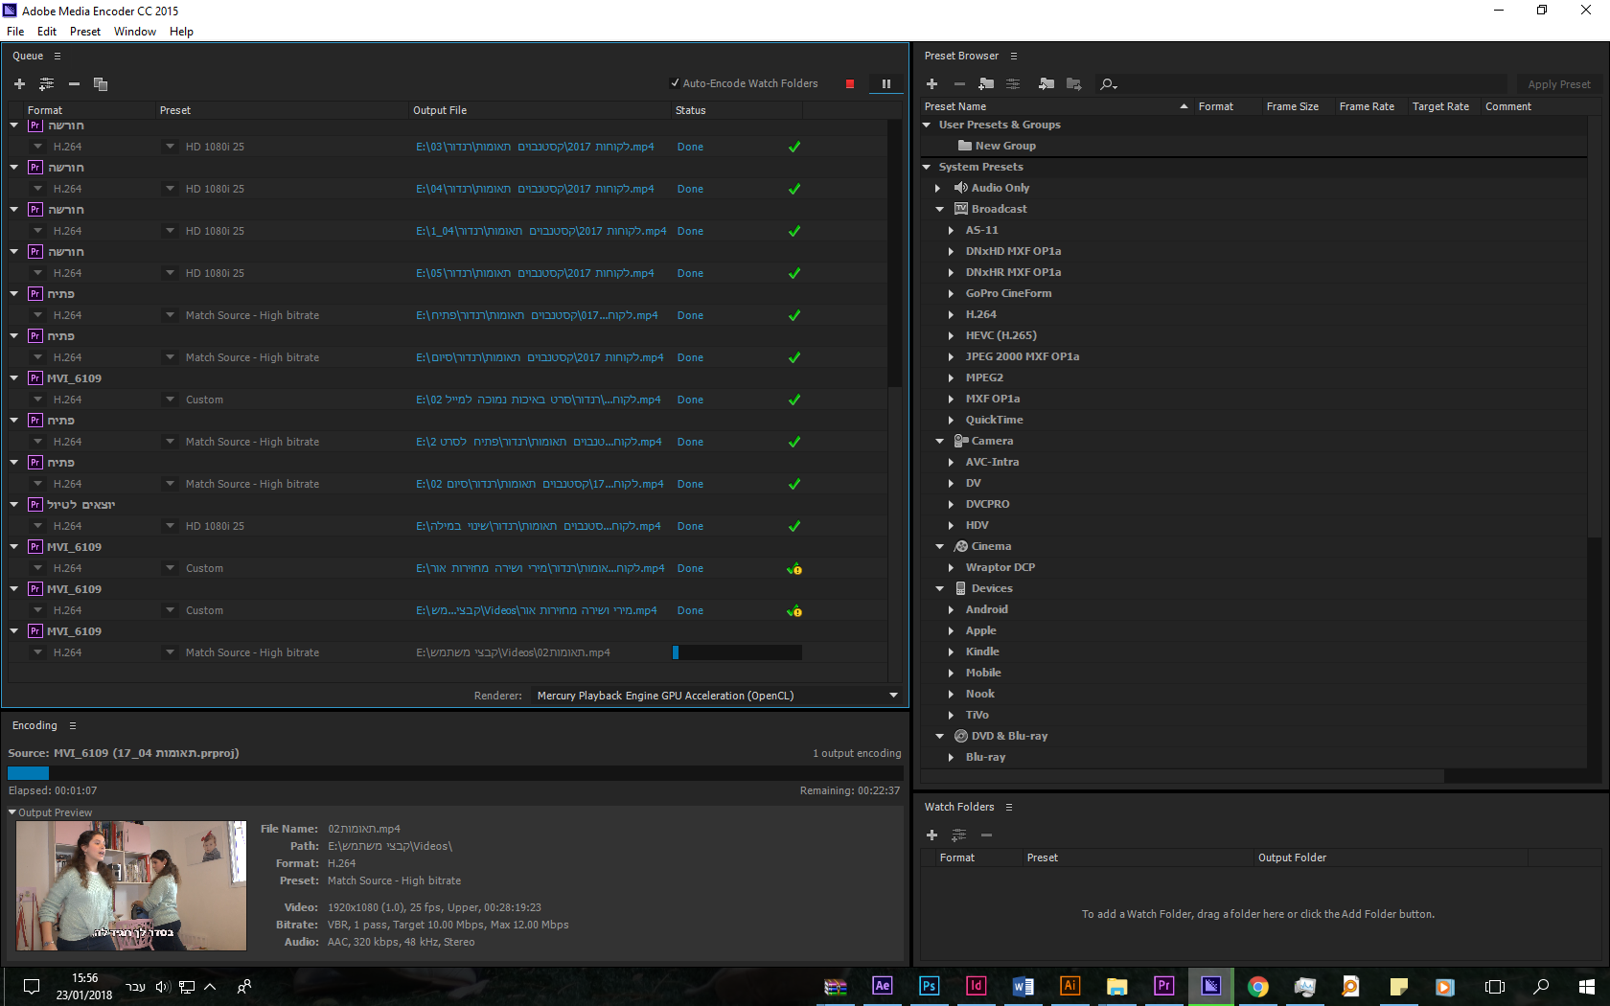Open the Queue panel menu
This screenshot has height=1006, width=1610.
pyautogui.click(x=57, y=57)
